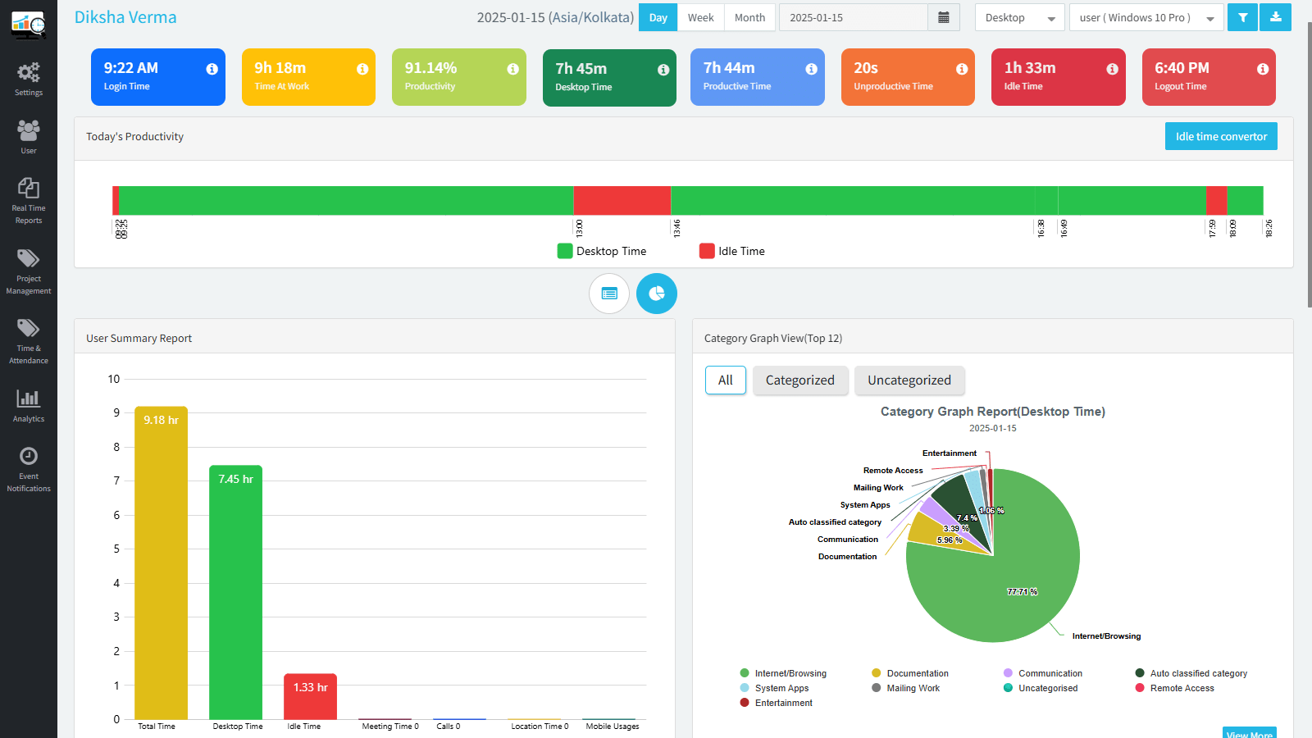1312x738 pixels.
Task: Switch to pie chart summary view
Action: coord(656,293)
